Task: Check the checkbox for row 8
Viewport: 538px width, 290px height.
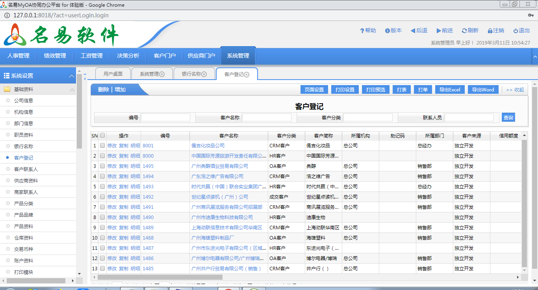Action: point(102,217)
